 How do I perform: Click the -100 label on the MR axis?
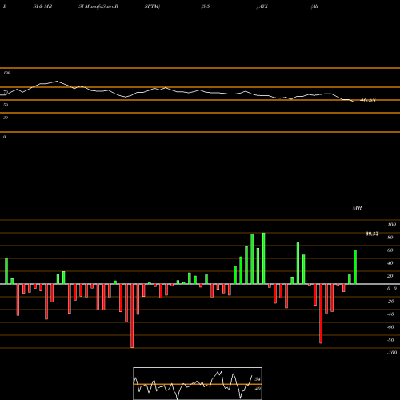coord(391,353)
